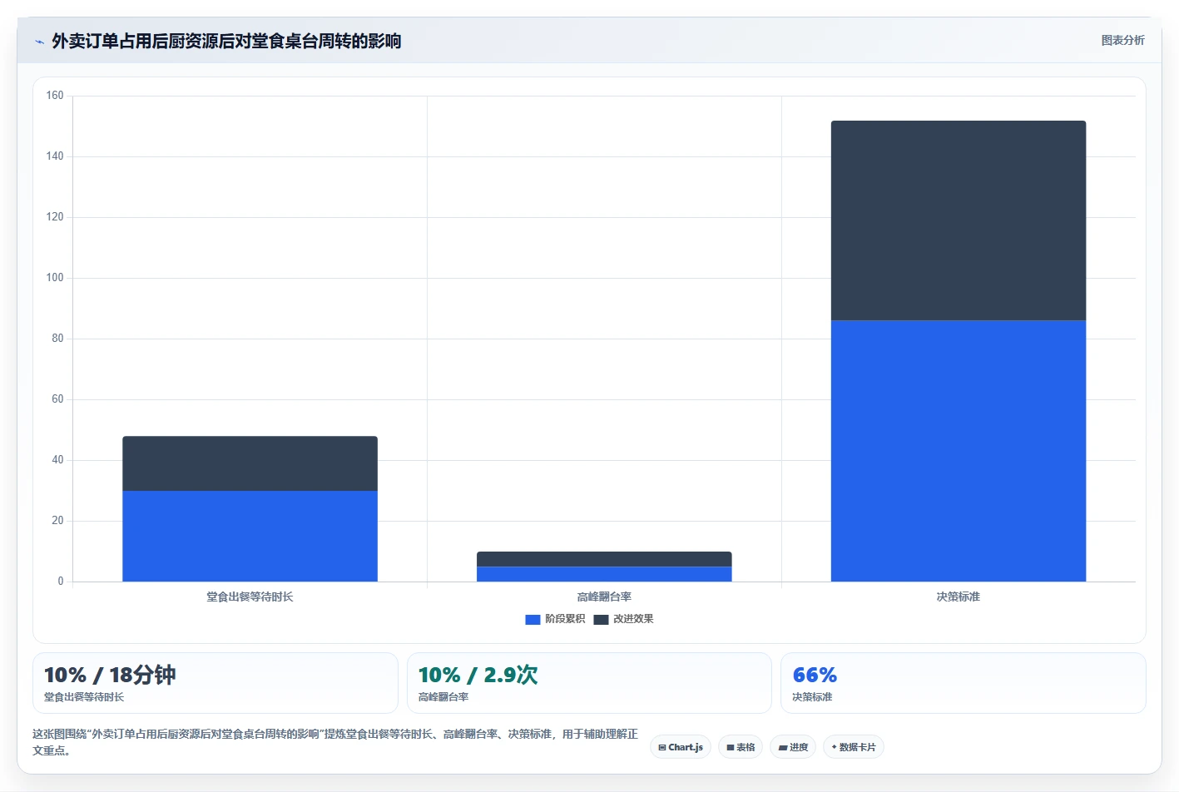Click the y-axis value 20
Image resolution: width=1179 pixels, height=792 pixels.
coord(57,521)
